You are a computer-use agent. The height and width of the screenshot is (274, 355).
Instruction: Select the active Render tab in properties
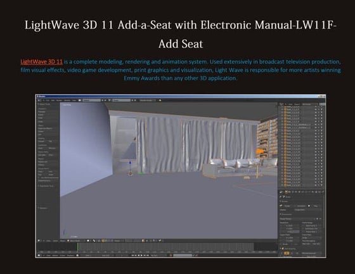pos(287,192)
